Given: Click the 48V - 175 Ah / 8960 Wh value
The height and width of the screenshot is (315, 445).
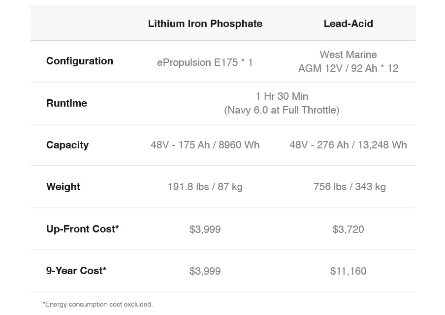Looking at the screenshot, I should pyautogui.click(x=205, y=145).
